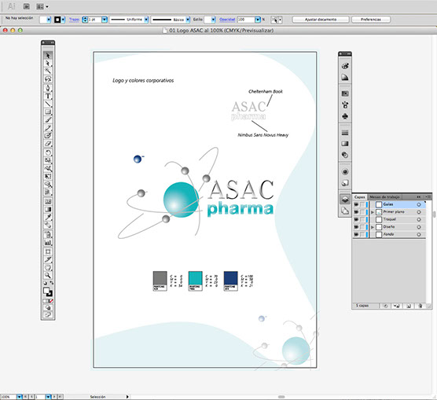Select the Line Segment tool
Viewport: 437px width, 400px height.
click(48, 104)
